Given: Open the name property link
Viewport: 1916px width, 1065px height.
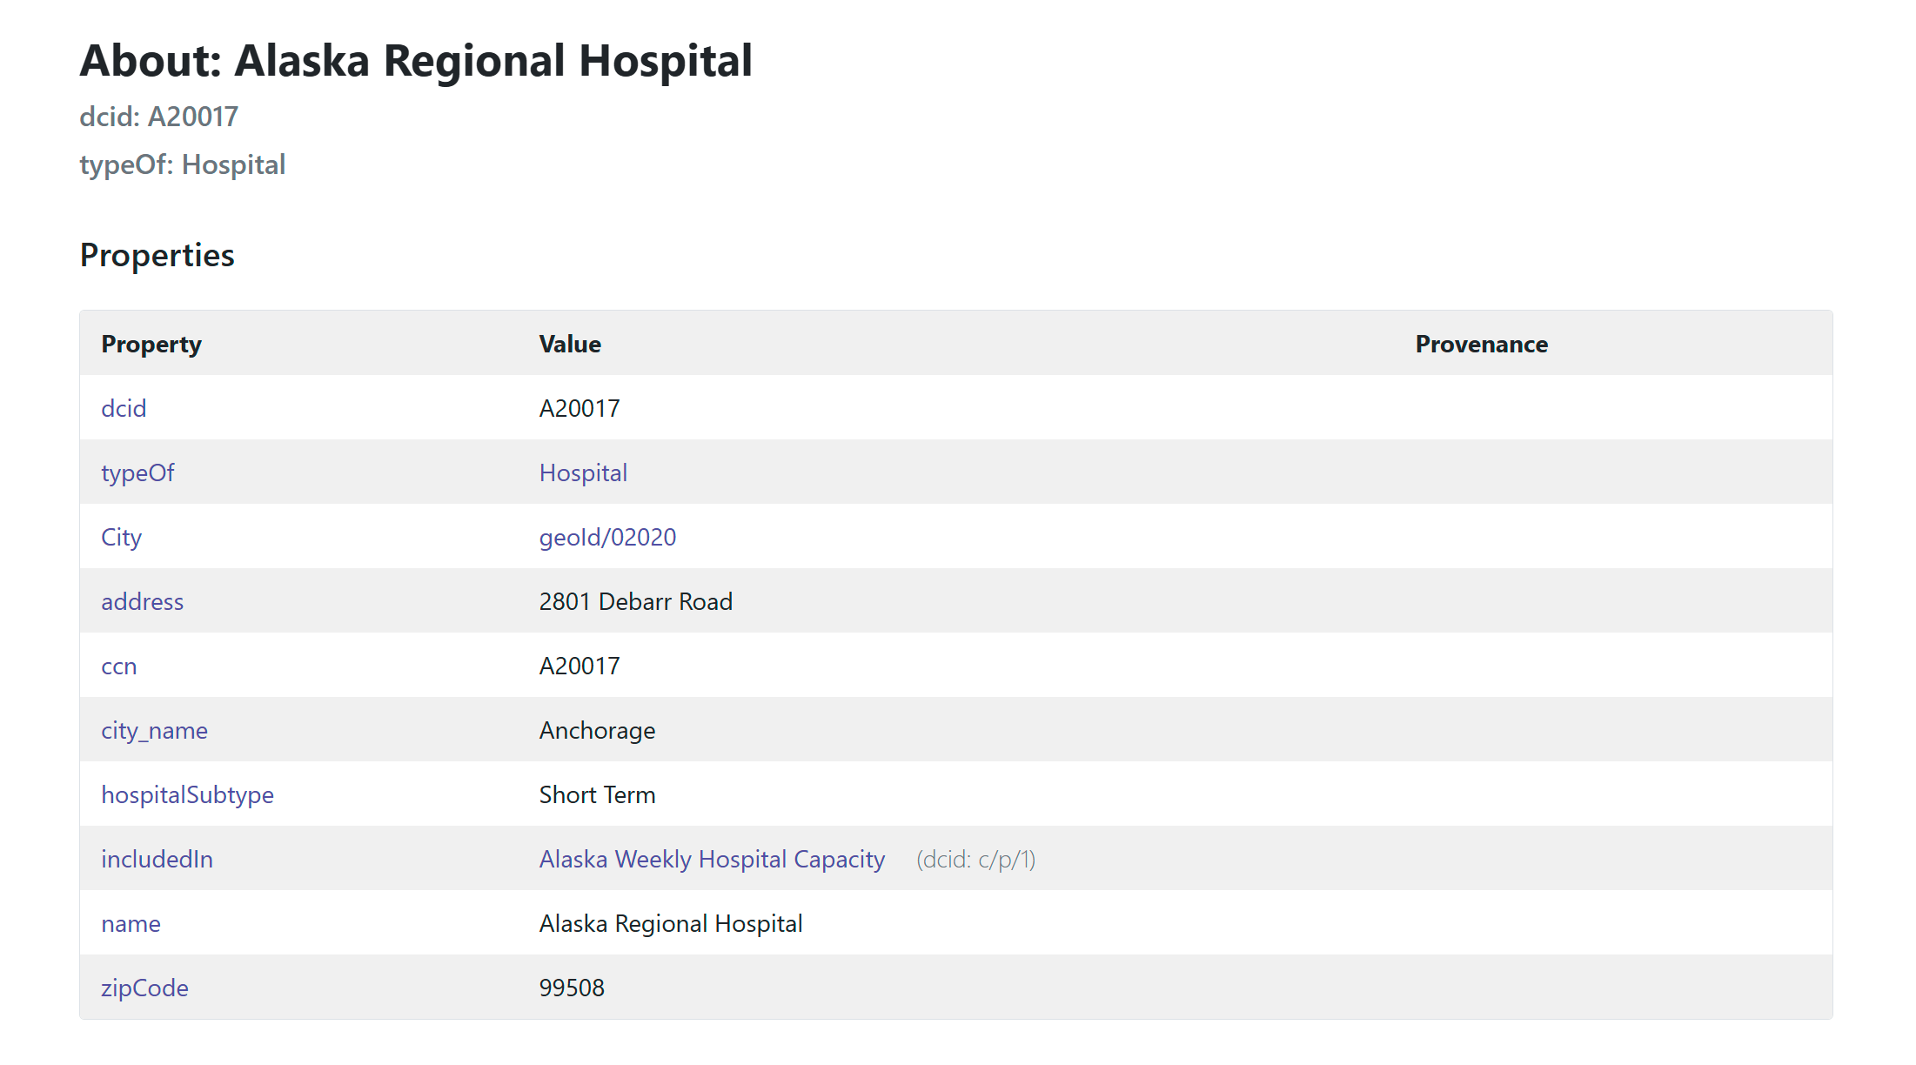Looking at the screenshot, I should 131,924.
